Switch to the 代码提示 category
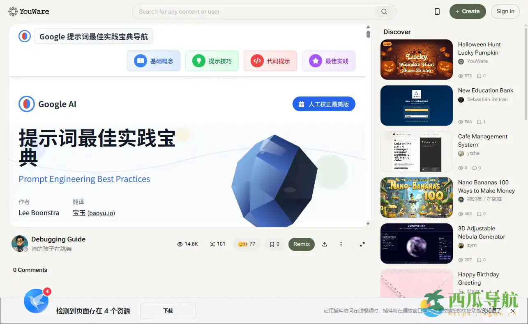Image resolution: width=528 pixels, height=324 pixels. 270,60
